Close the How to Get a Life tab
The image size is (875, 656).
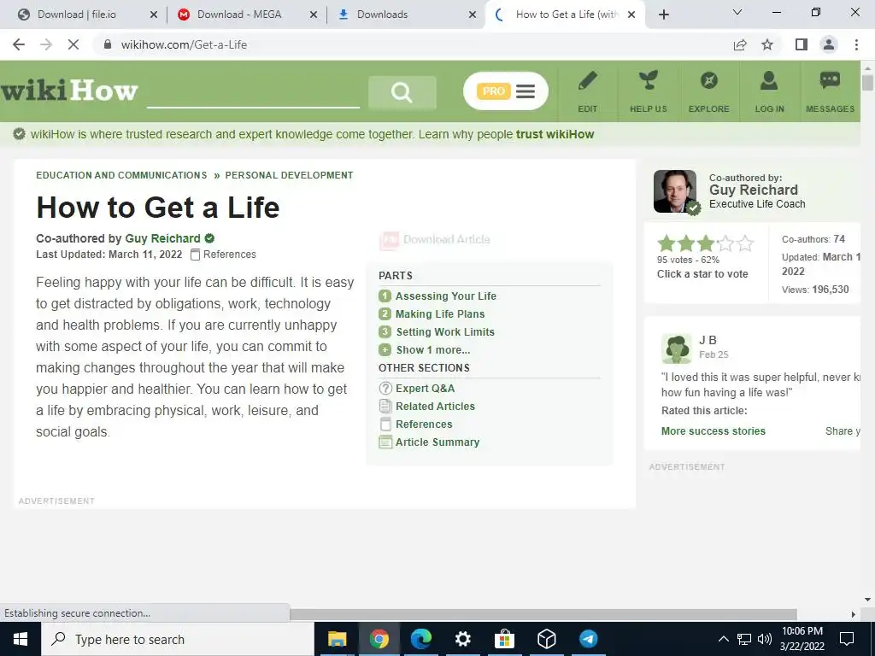(631, 15)
